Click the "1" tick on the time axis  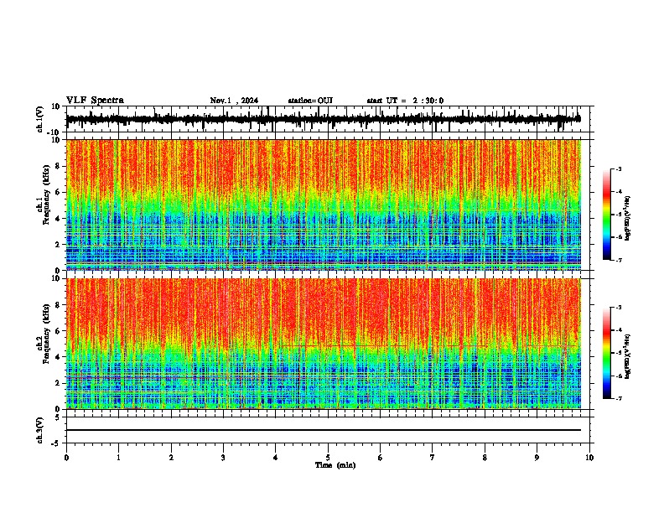pos(118,458)
